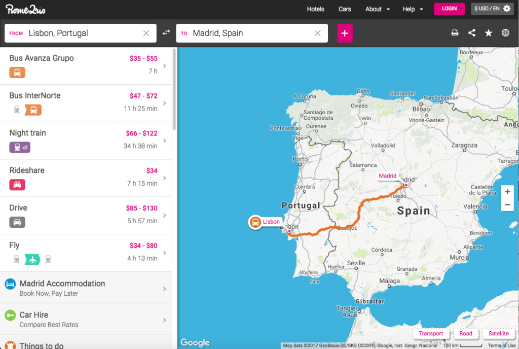
Task: Click the grey train icon under Bus InterNorte
Action: click(x=17, y=110)
